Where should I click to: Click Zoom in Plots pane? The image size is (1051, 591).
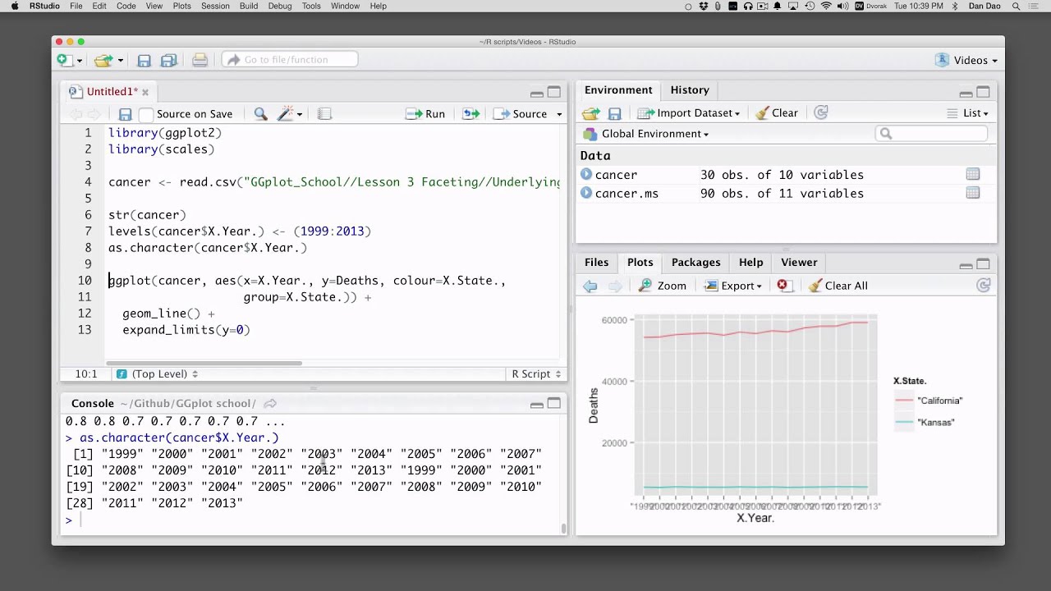click(663, 286)
